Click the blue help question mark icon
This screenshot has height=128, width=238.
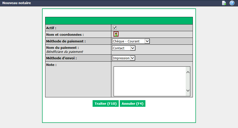coord(232,3)
